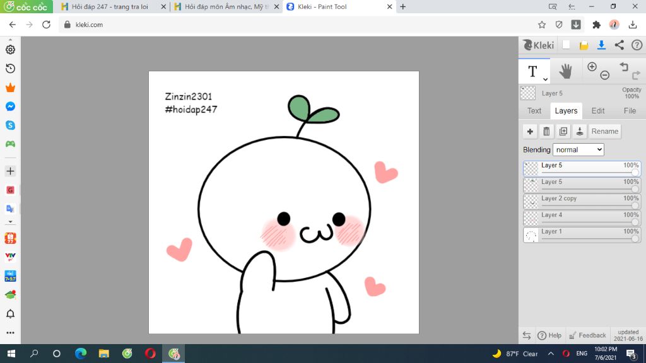This screenshot has width=646, height=363.
Task: Open the Windows notification center
Action: pos(631,354)
